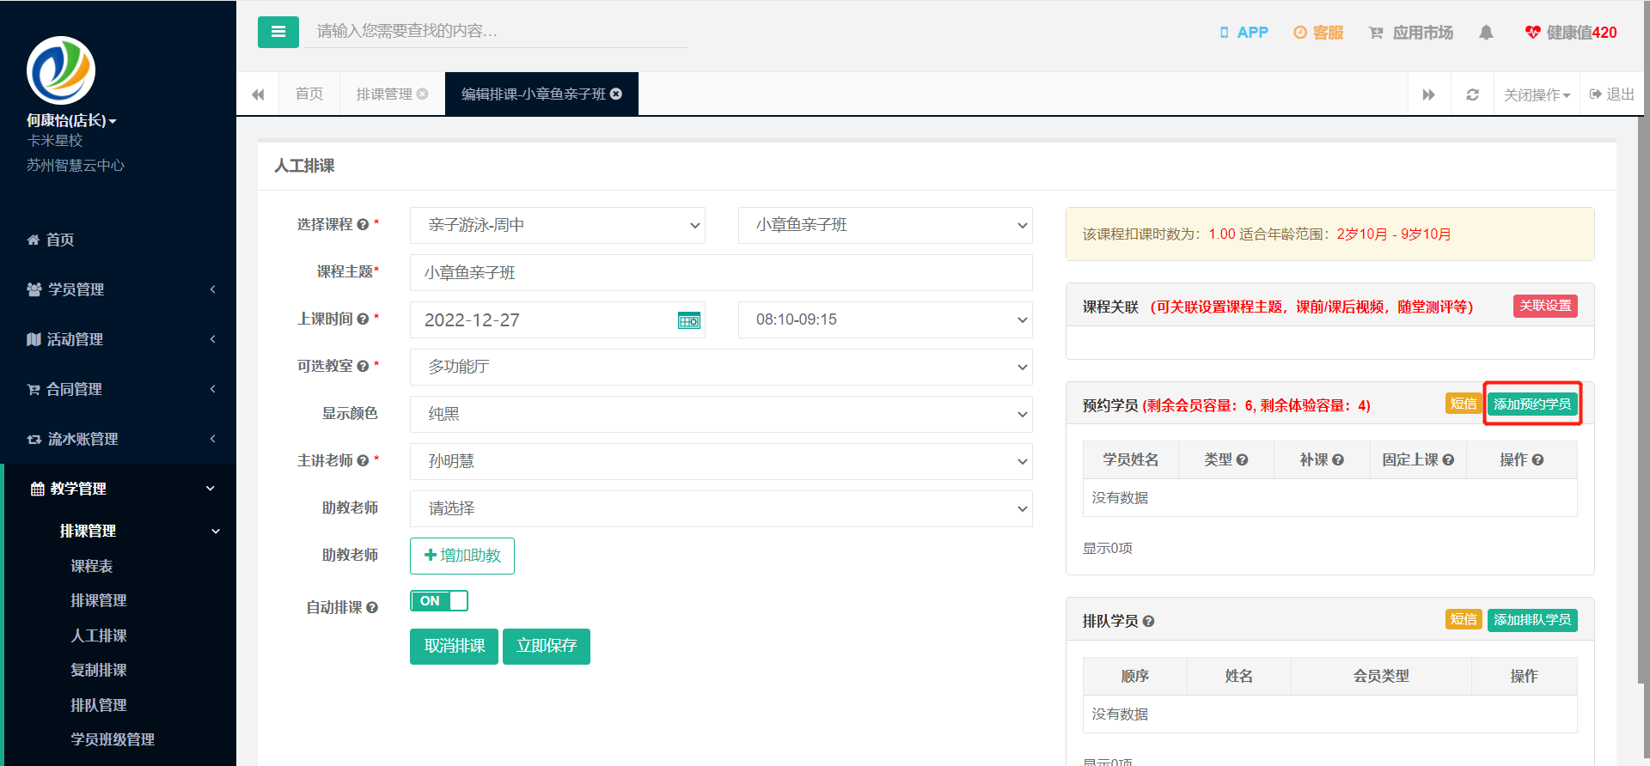Open 人工排课 in the sidebar

tap(99, 635)
